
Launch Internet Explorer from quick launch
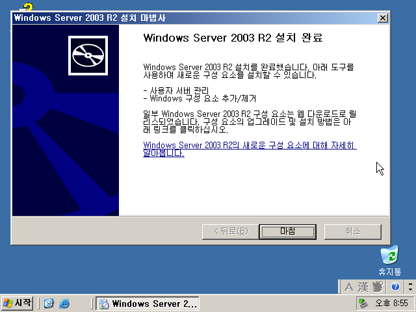[64, 304]
